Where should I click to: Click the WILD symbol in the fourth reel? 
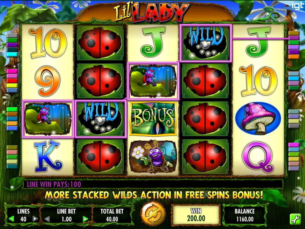[x=205, y=43]
